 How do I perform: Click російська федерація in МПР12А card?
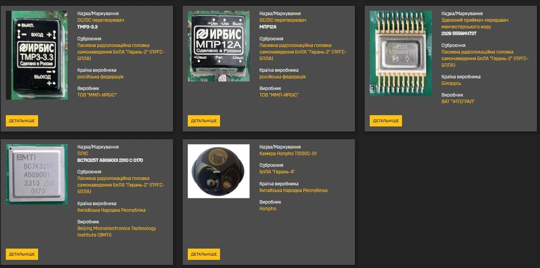(x=283, y=77)
